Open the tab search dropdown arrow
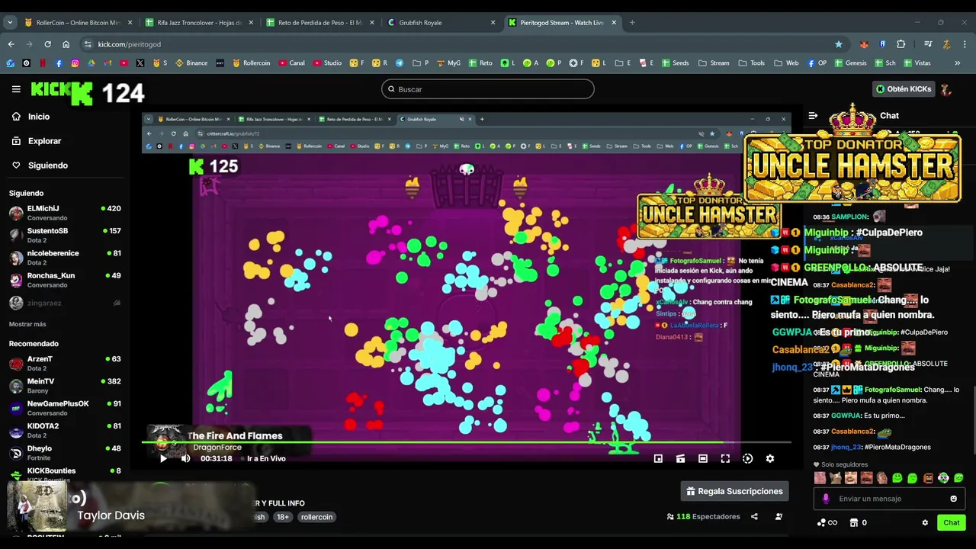 pos(10,23)
